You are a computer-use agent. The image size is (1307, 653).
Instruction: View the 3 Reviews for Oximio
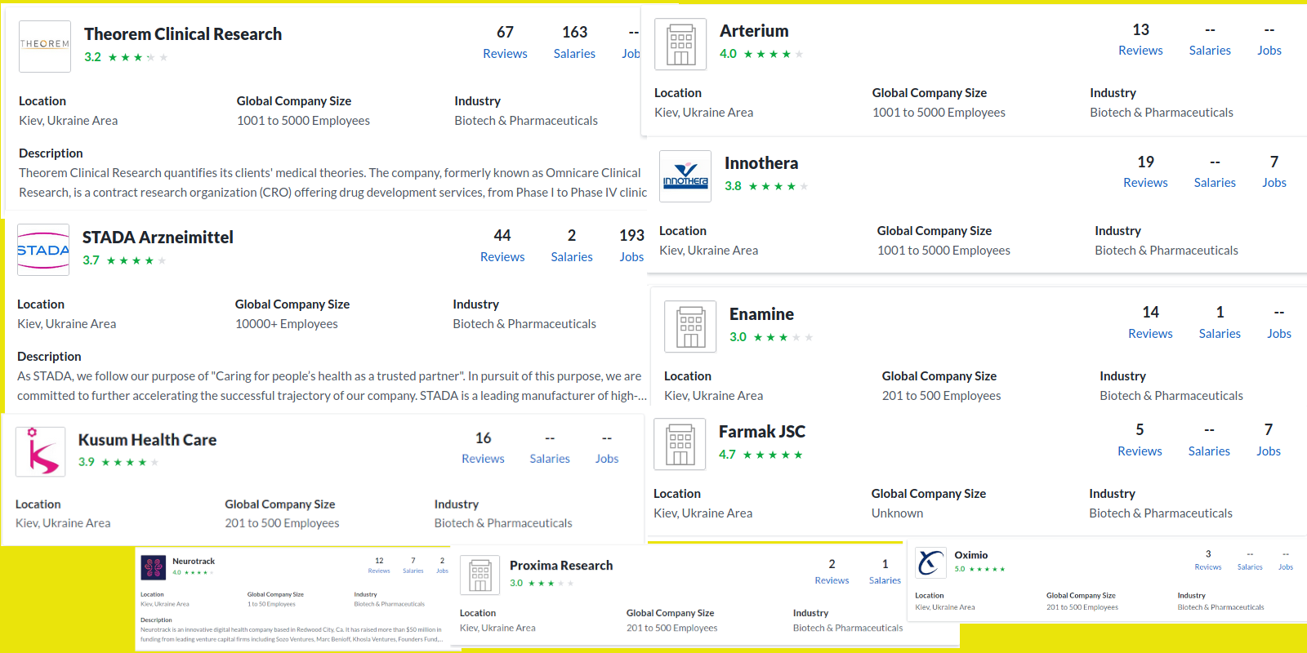click(x=1208, y=560)
